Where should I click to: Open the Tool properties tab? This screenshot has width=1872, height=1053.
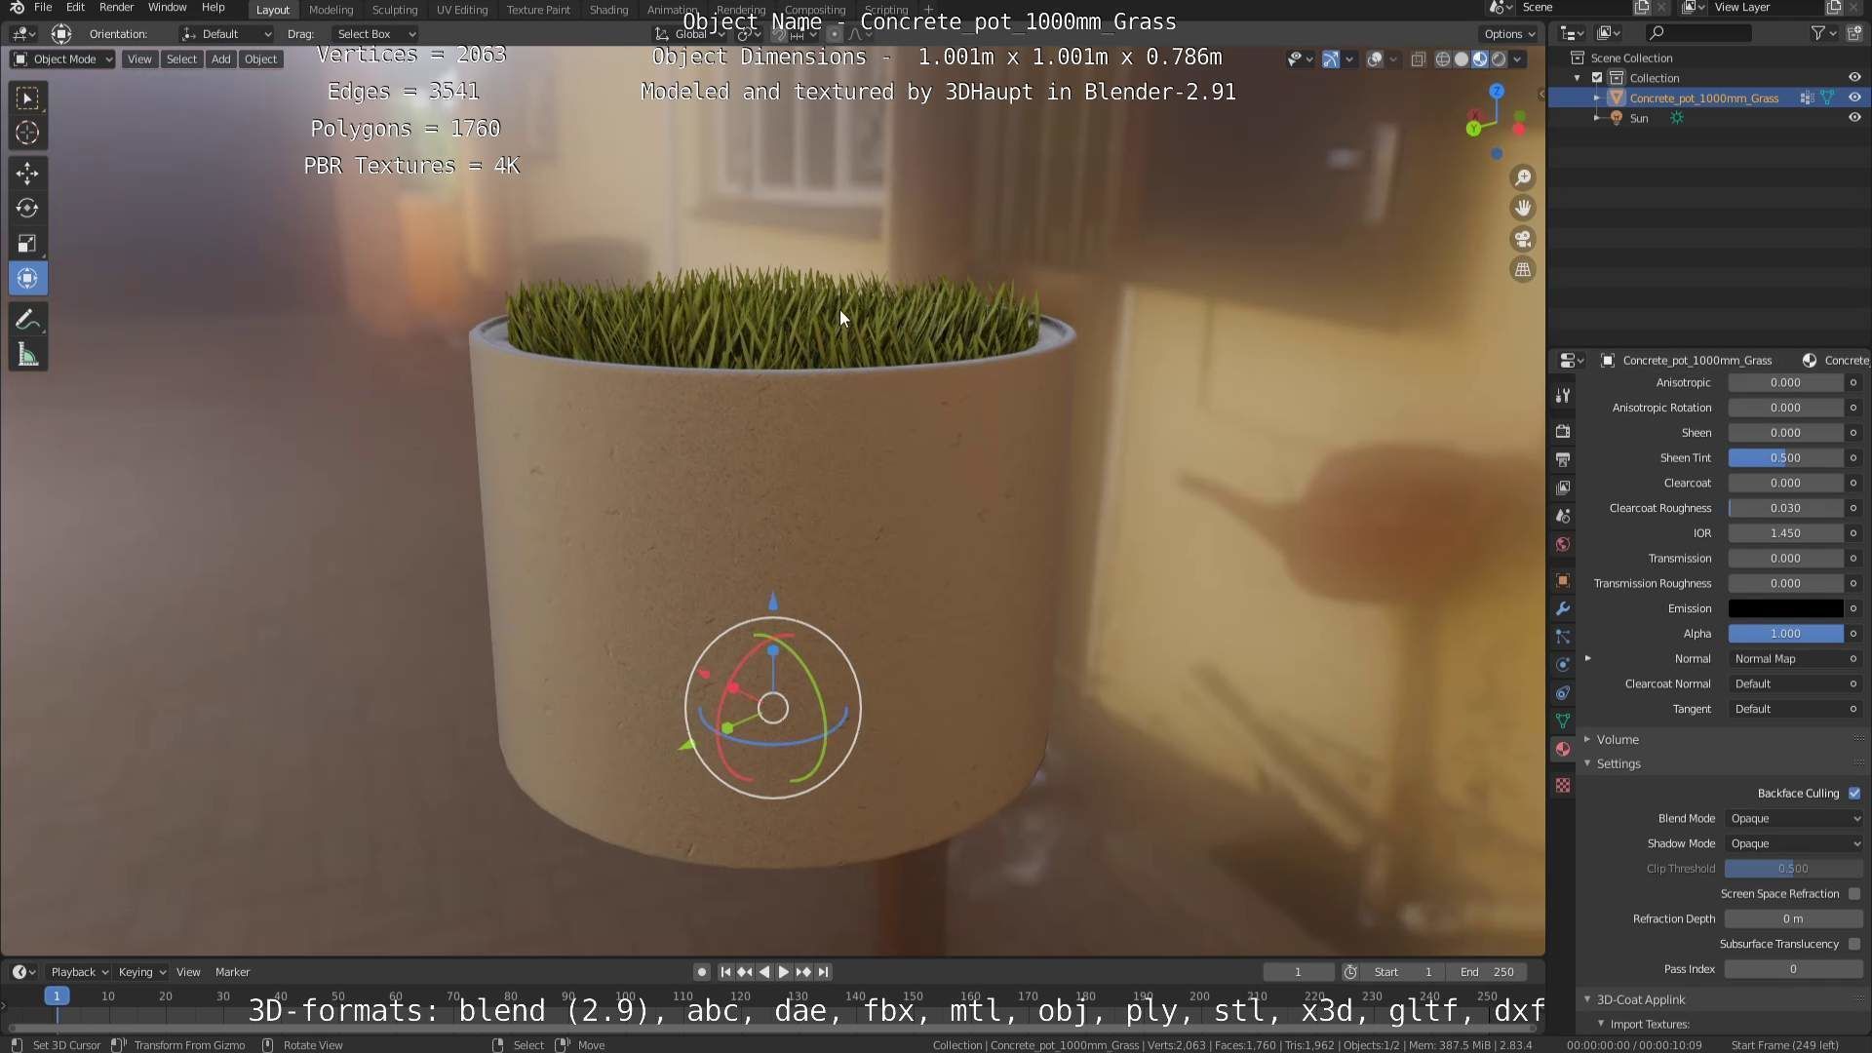pyautogui.click(x=1563, y=395)
